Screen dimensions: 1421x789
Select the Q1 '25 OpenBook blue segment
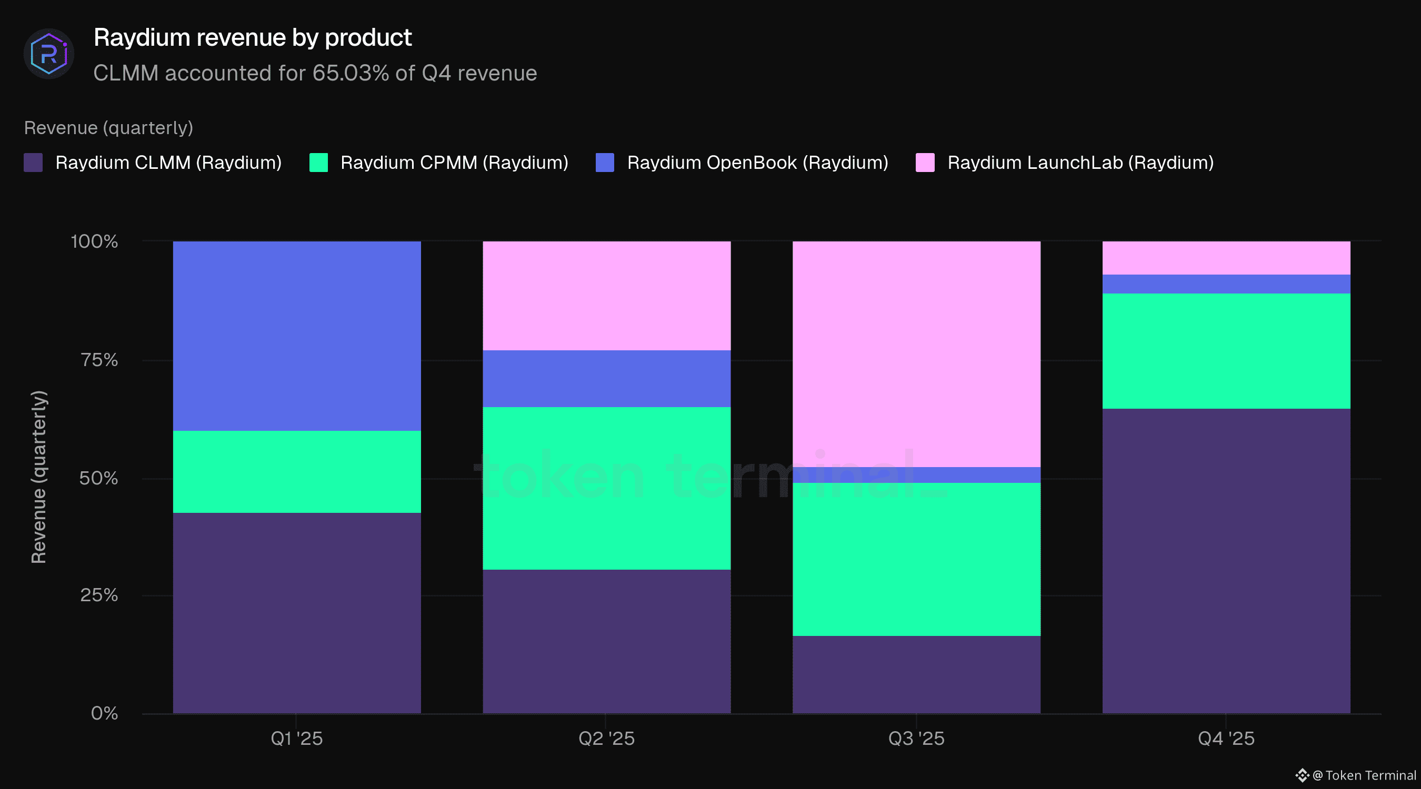tap(297, 335)
